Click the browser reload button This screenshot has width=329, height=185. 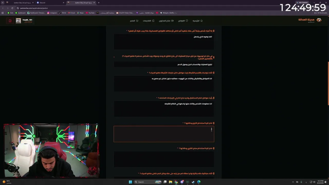(12, 8)
